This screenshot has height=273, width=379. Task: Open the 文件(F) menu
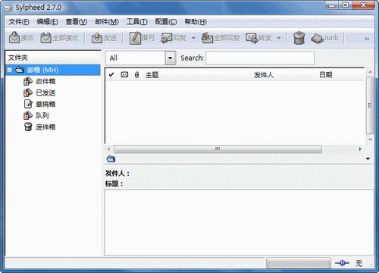[19, 22]
